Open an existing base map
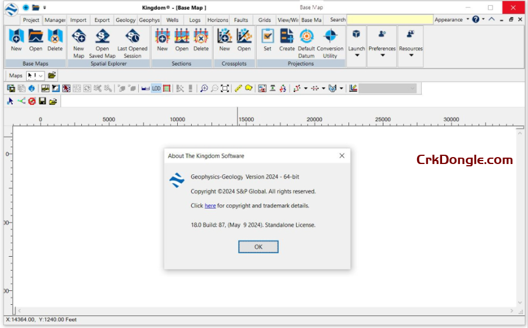This screenshot has height=328, width=528. pyautogui.click(x=35, y=39)
